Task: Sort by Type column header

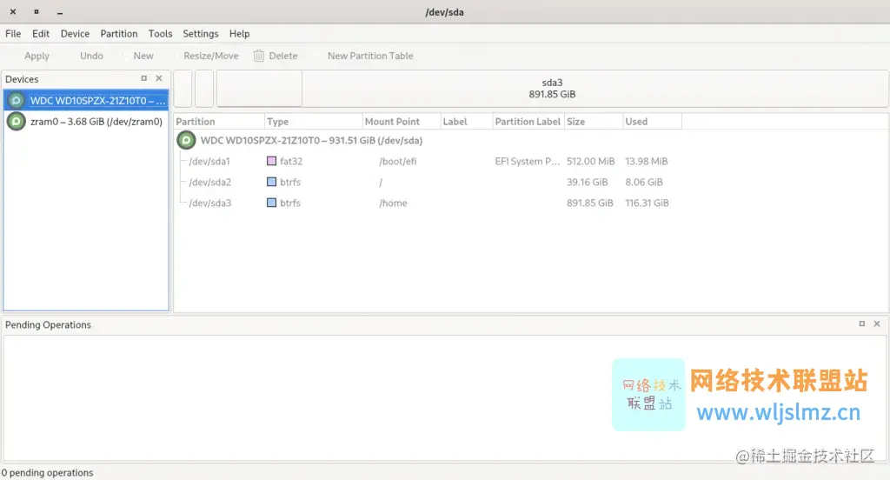Action: coord(313,122)
